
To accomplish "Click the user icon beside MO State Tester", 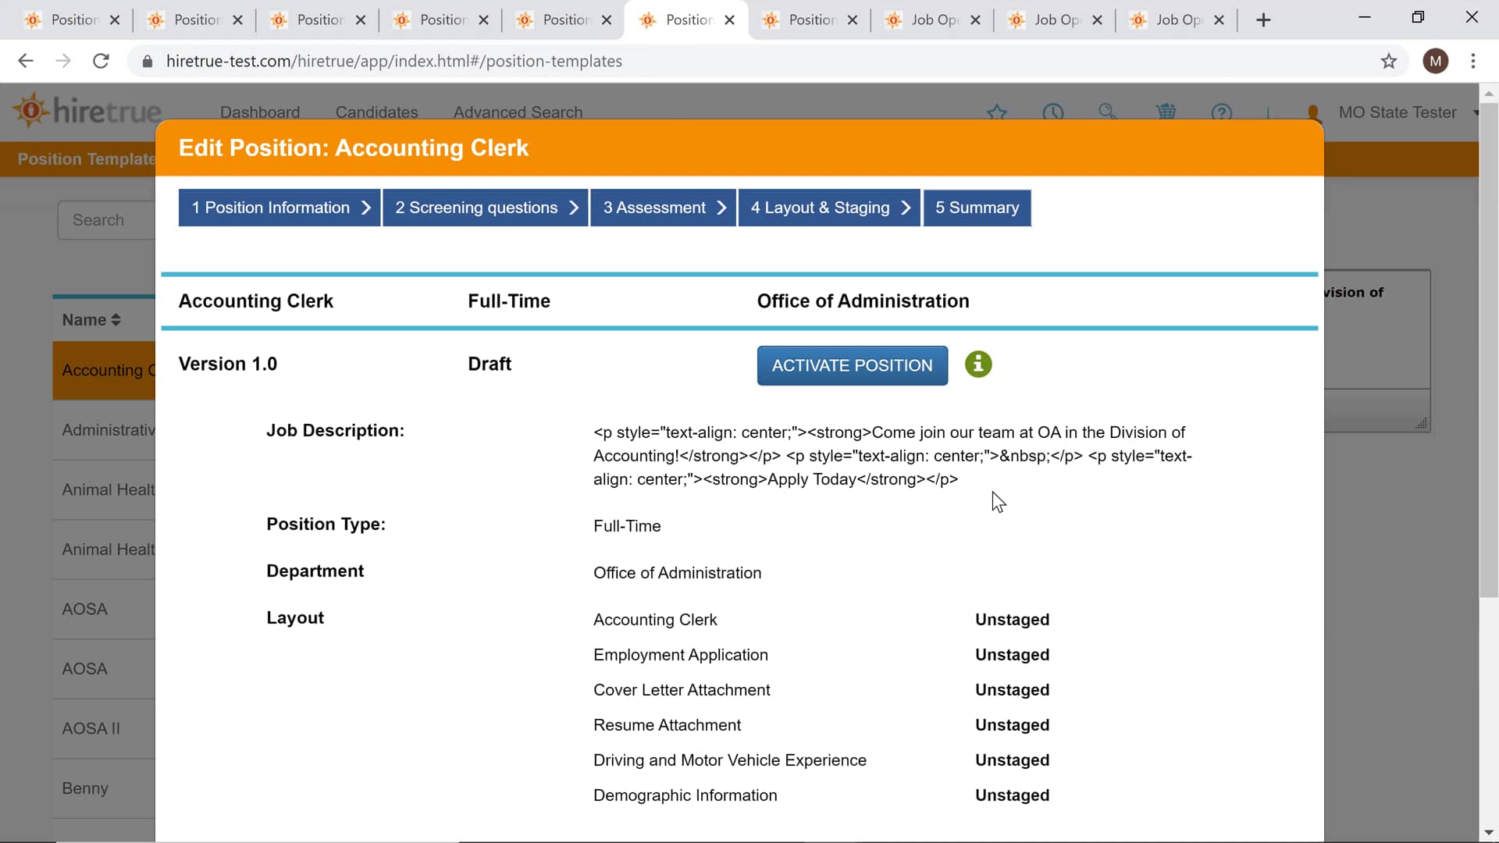I will point(1312,112).
